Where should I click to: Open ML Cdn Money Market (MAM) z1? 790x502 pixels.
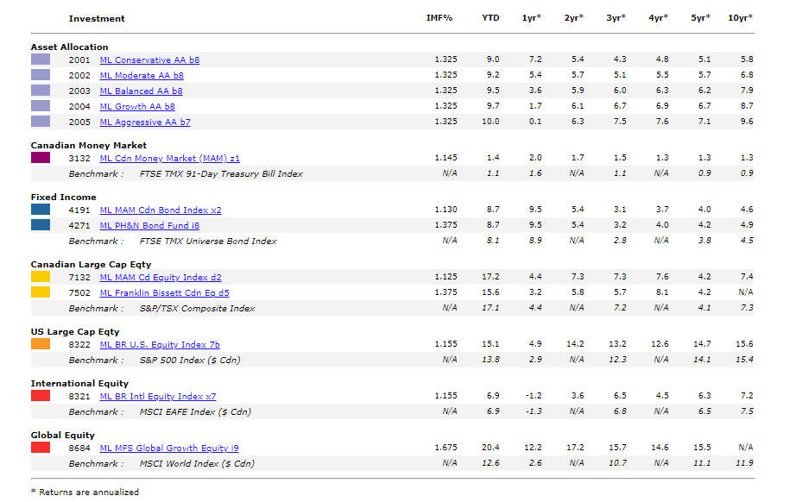point(170,159)
